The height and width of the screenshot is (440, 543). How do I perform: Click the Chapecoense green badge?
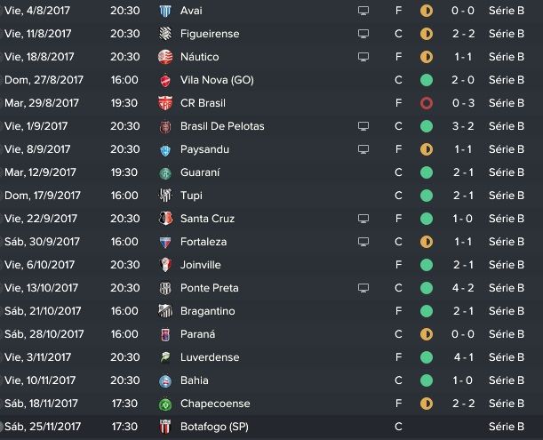point(165,404)
